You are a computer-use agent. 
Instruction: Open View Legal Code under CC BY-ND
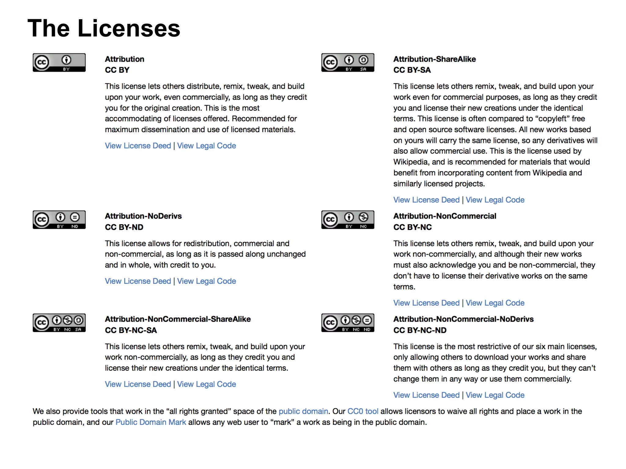coord(207,281)
